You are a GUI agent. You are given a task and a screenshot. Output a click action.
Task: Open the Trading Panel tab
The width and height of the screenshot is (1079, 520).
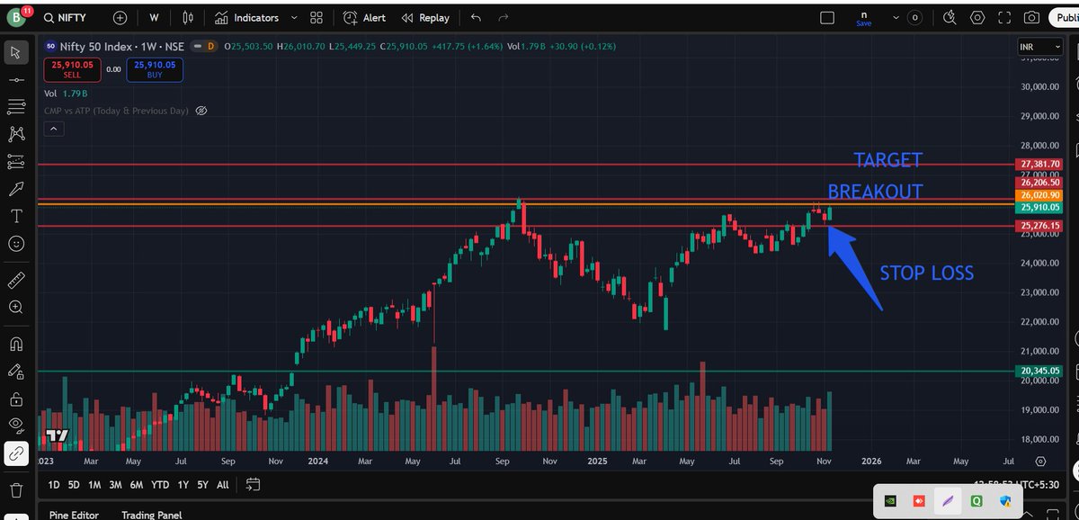click(x=151, y=515)
